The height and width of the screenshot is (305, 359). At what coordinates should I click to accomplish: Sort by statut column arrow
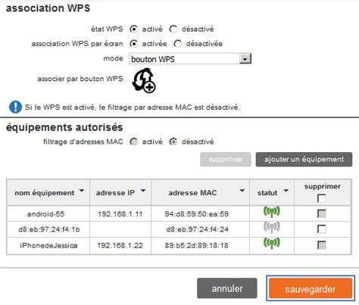click(x=286, y=191)
